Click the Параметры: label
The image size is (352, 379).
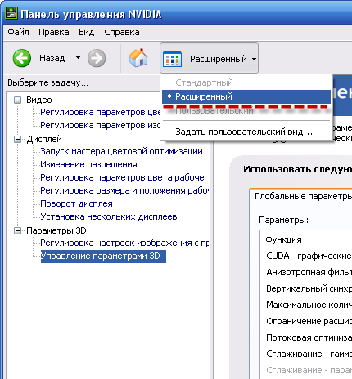283,220
